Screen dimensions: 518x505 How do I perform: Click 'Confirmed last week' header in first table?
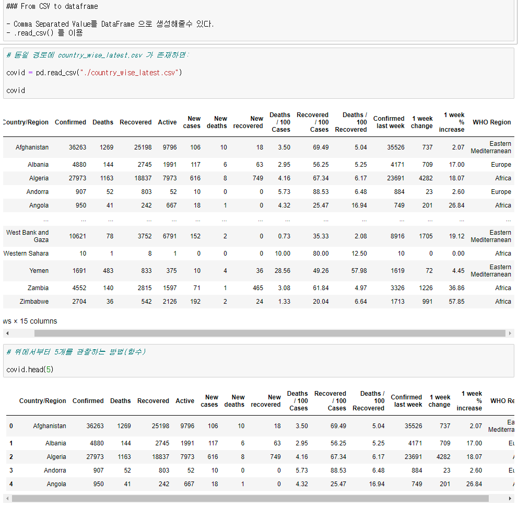[389, 122]
